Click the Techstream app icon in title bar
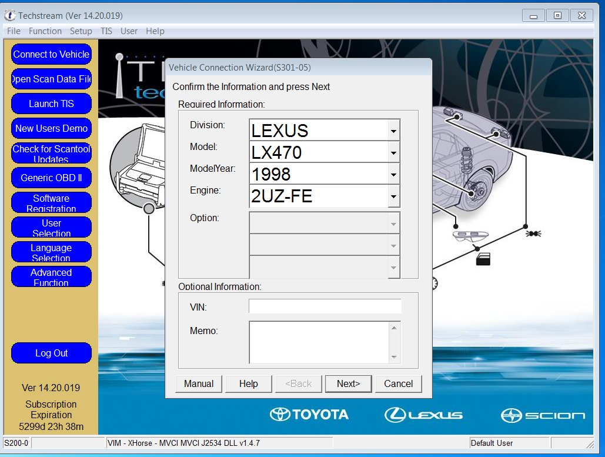The width and height of the screenshot is (605, 457). [x=9, y=15]
